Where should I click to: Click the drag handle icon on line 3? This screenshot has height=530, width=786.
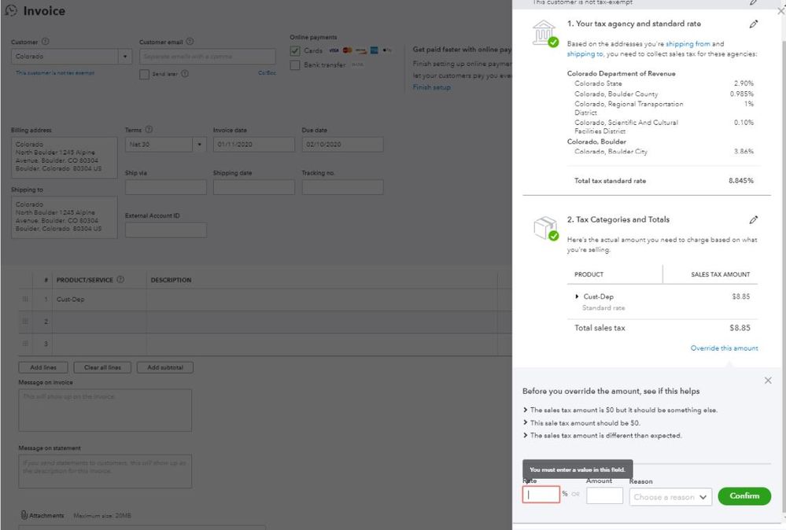point(25,344)
